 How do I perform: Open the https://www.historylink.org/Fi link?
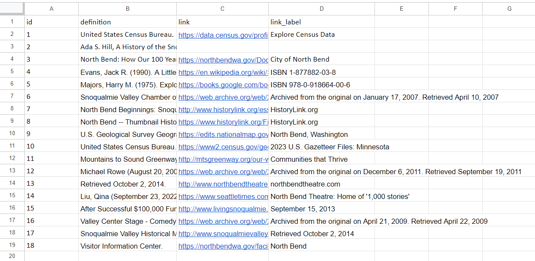pyautogui.click(x=223, y=122)
